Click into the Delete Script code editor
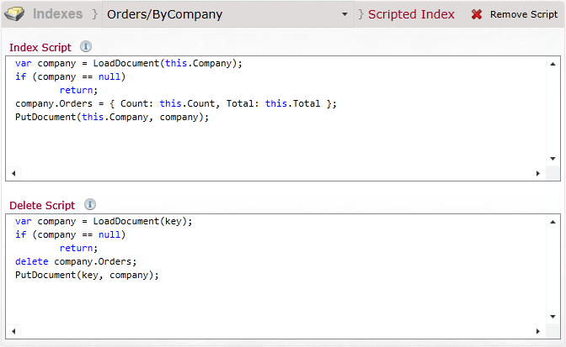The image size is (566, 347). tap(275, 270)
